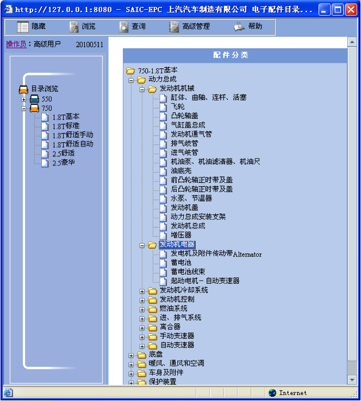Click the 隐藏 panel icon in toolbar
This screenshot has width=361, height=401.
pyautogui.click(x=22, y=27)
